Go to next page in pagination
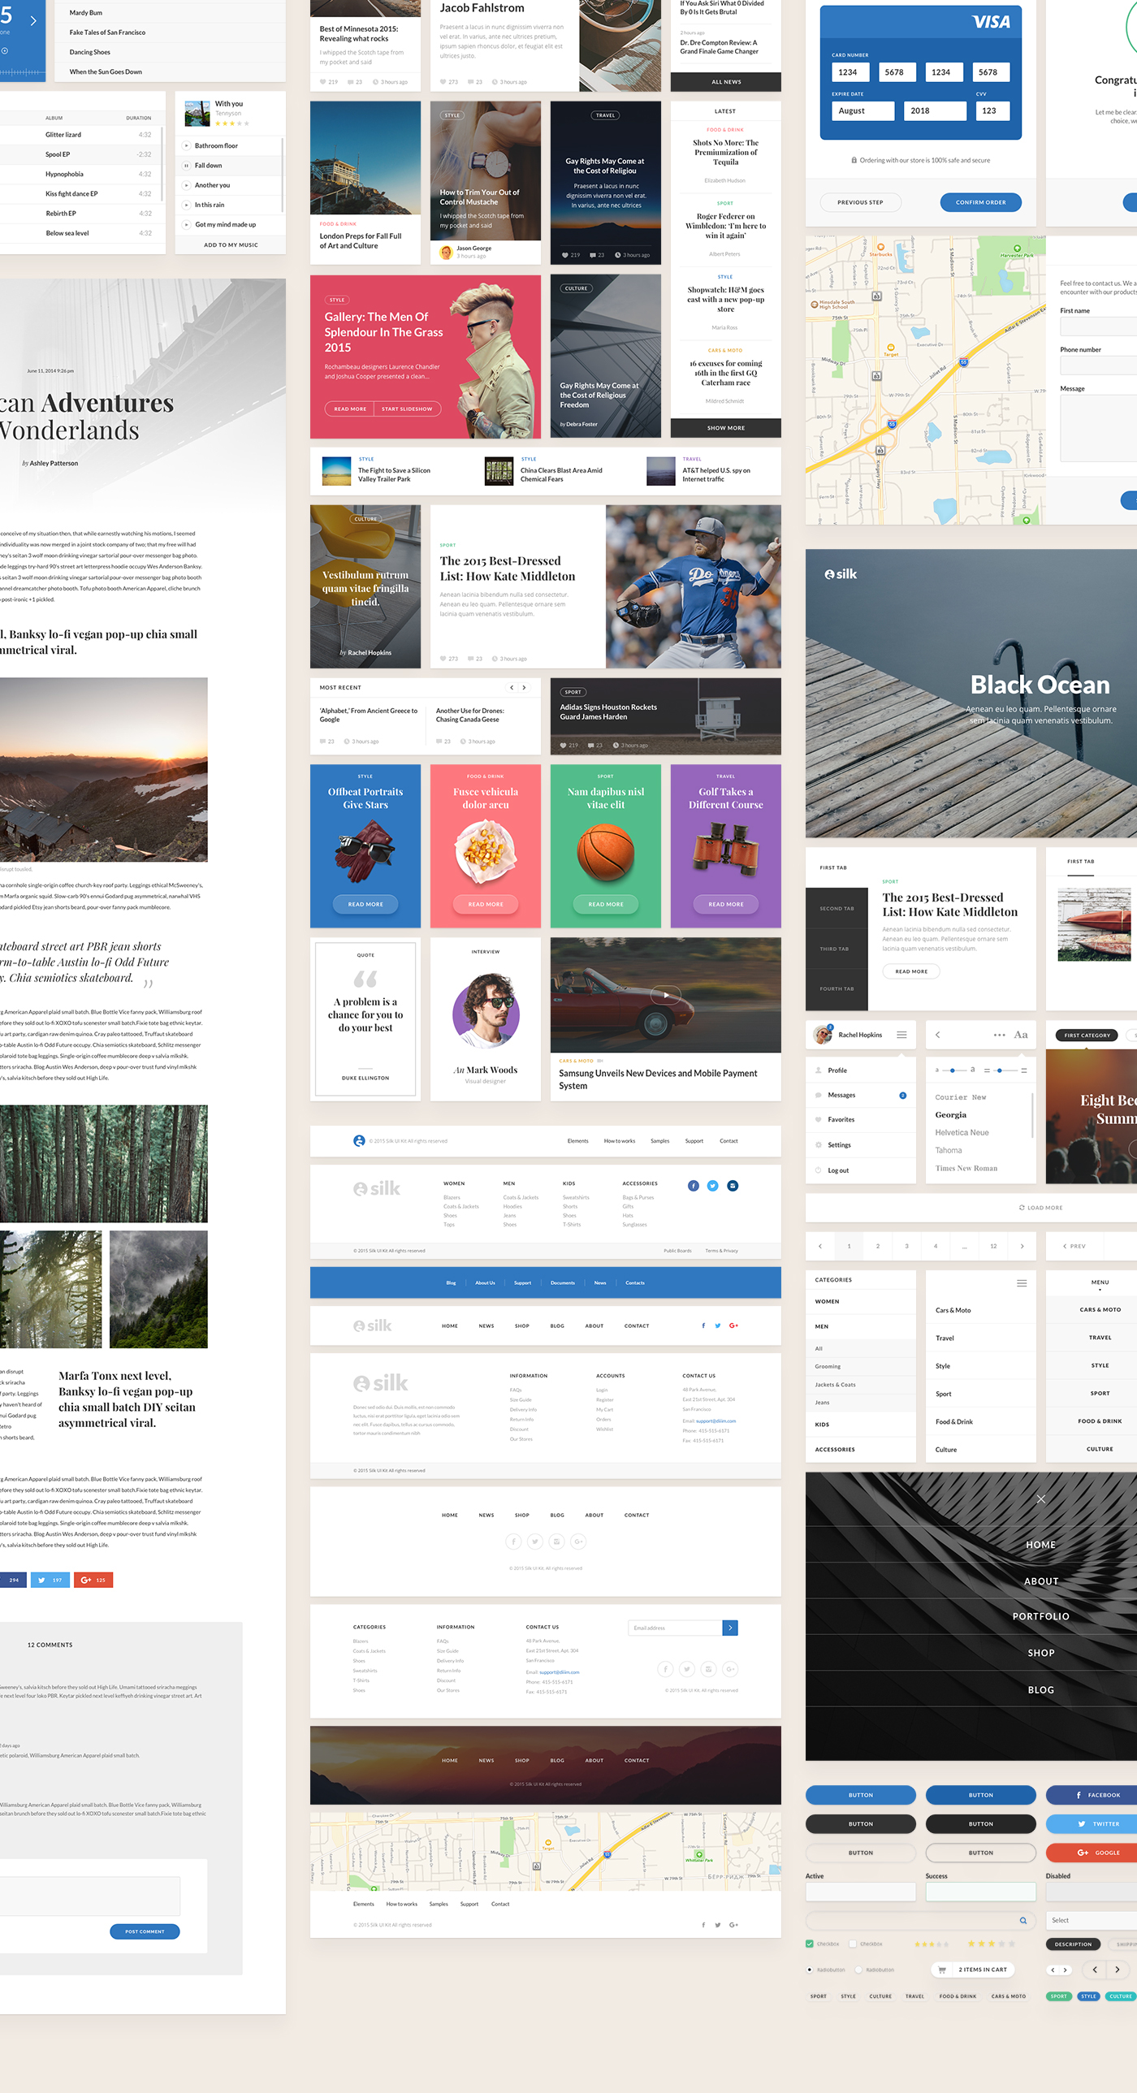This screenshot has width=1137, height=2093. coord(1022,1246)
